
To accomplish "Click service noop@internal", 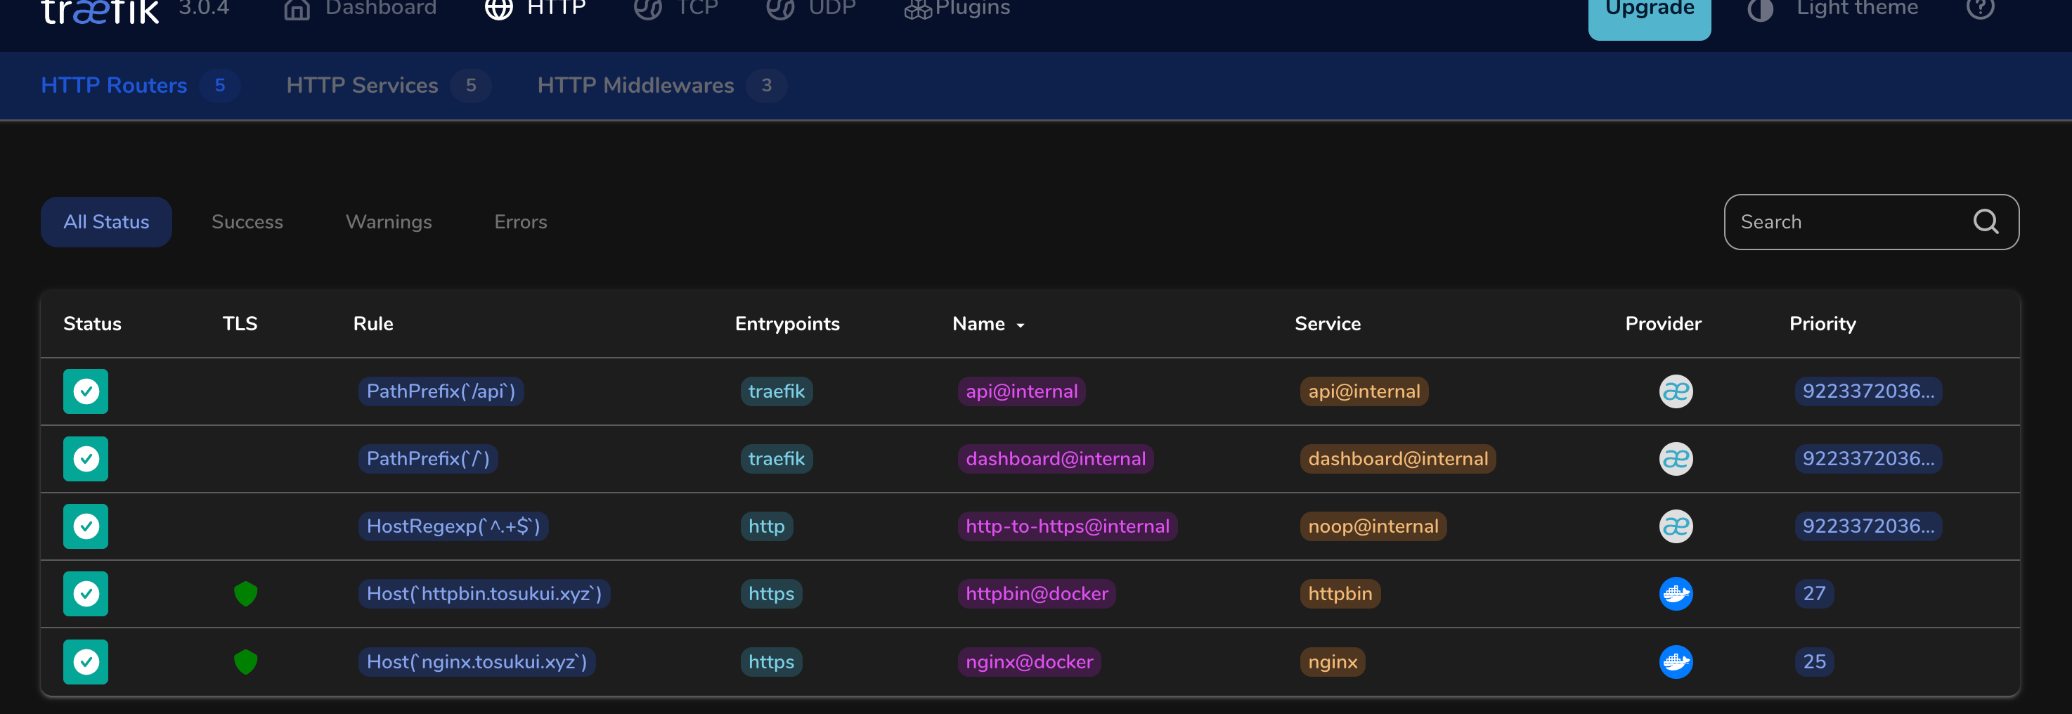I will click(x=1373, y=526).
